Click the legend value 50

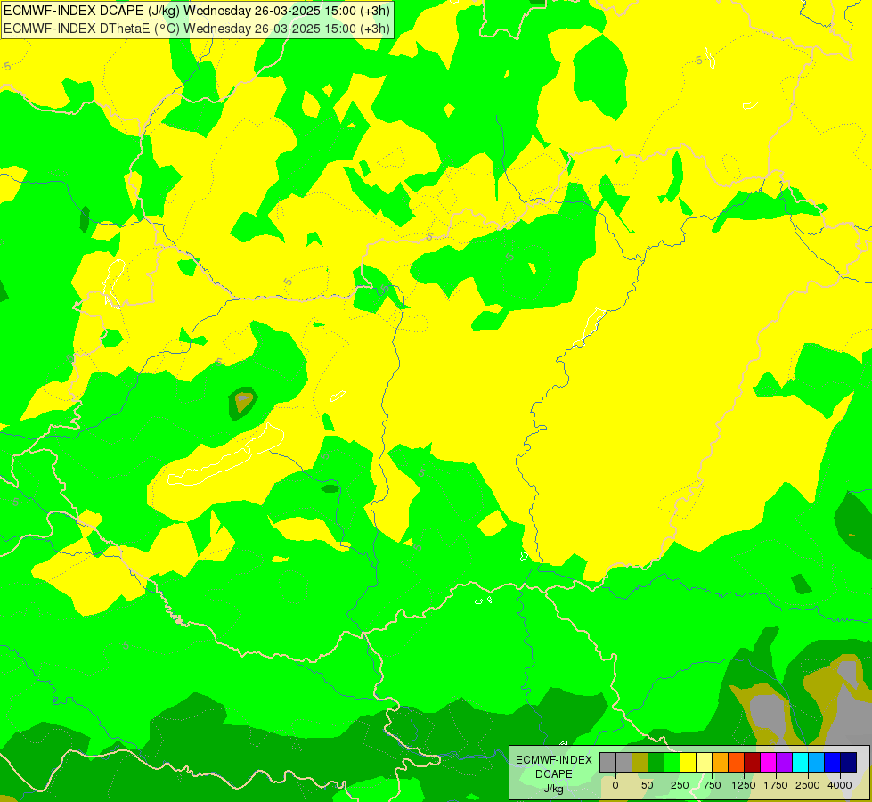click(x=648, y=785)
